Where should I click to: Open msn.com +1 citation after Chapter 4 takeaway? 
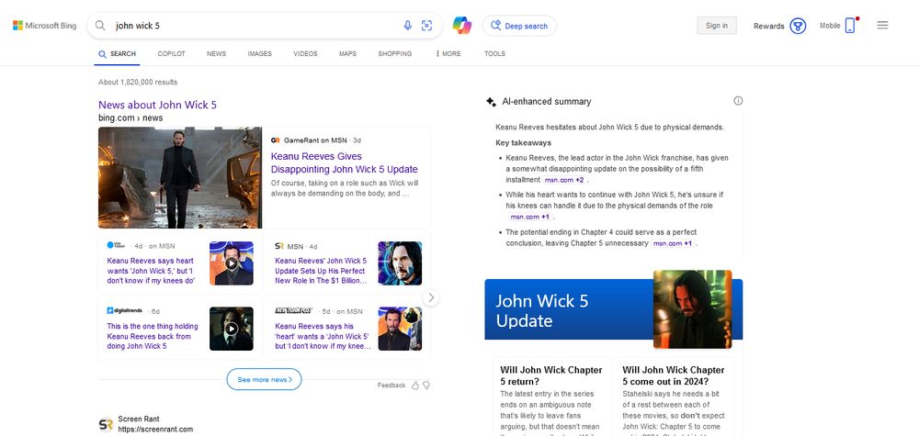point(673,243)
